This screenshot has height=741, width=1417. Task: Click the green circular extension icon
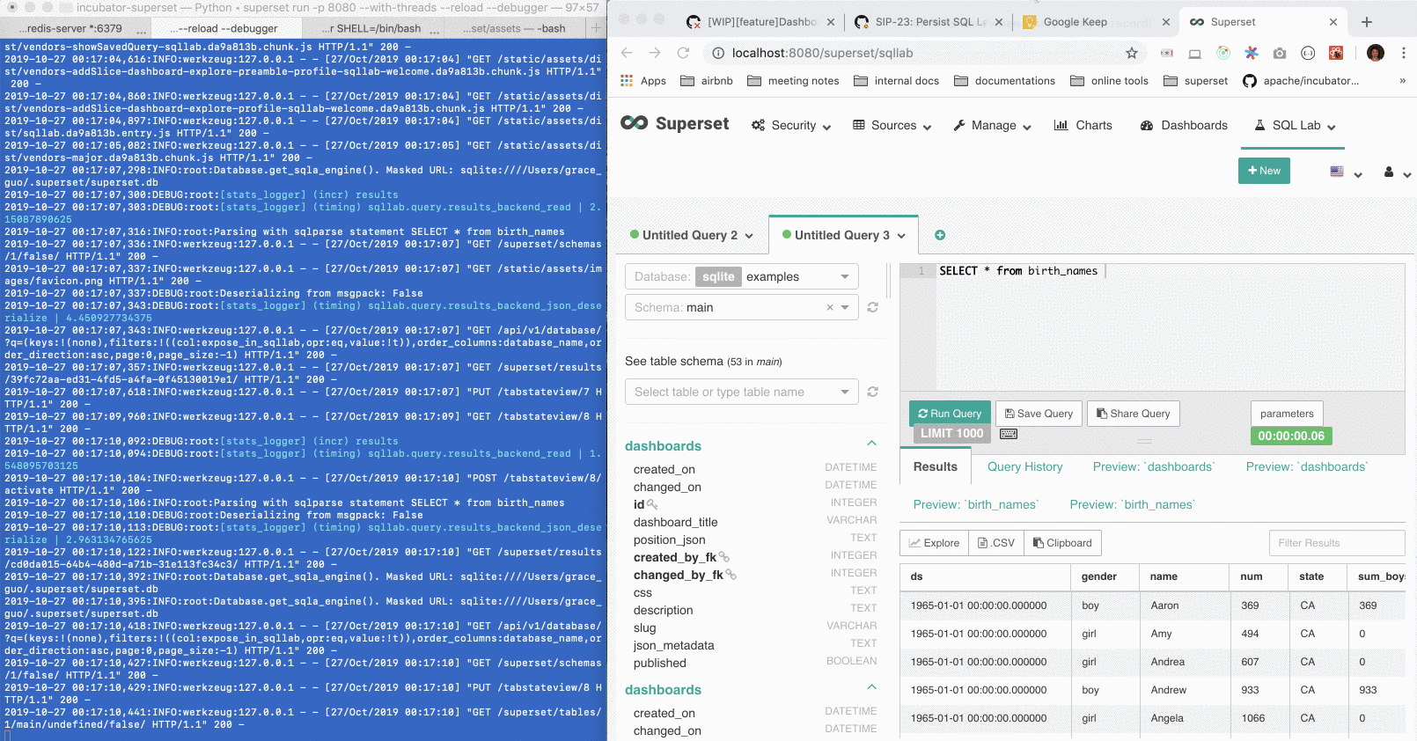click(1223, 53)
